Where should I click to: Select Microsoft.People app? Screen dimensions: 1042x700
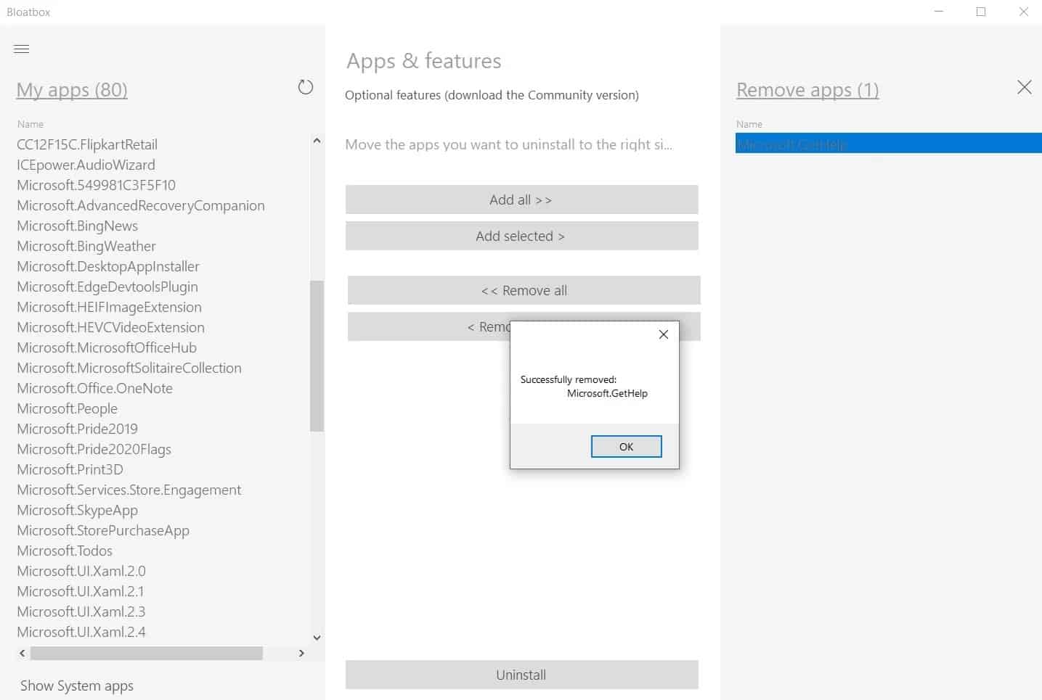[67, 408]
